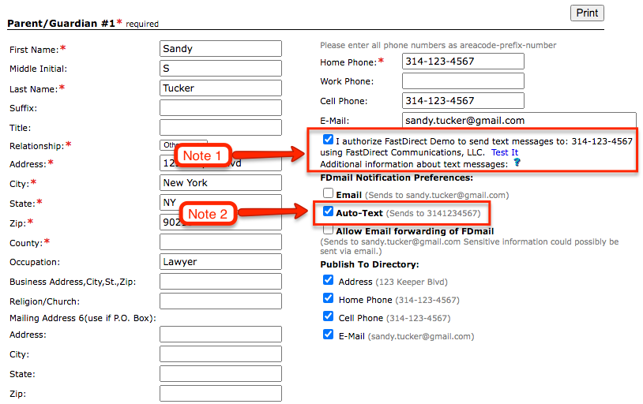Uncheck Publish E-Mail to directory
Image resolution: width=643 pixels, height=404 pixels.
[328, 335]
